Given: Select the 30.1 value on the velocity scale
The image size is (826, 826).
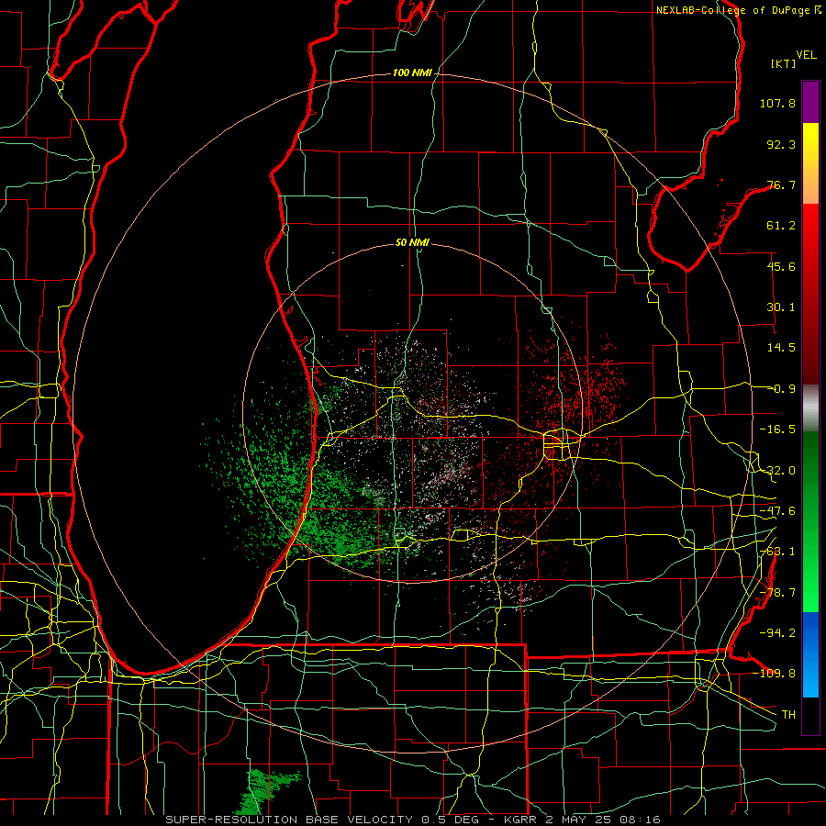Looking at the screenshot, I should tap(781, 307).
